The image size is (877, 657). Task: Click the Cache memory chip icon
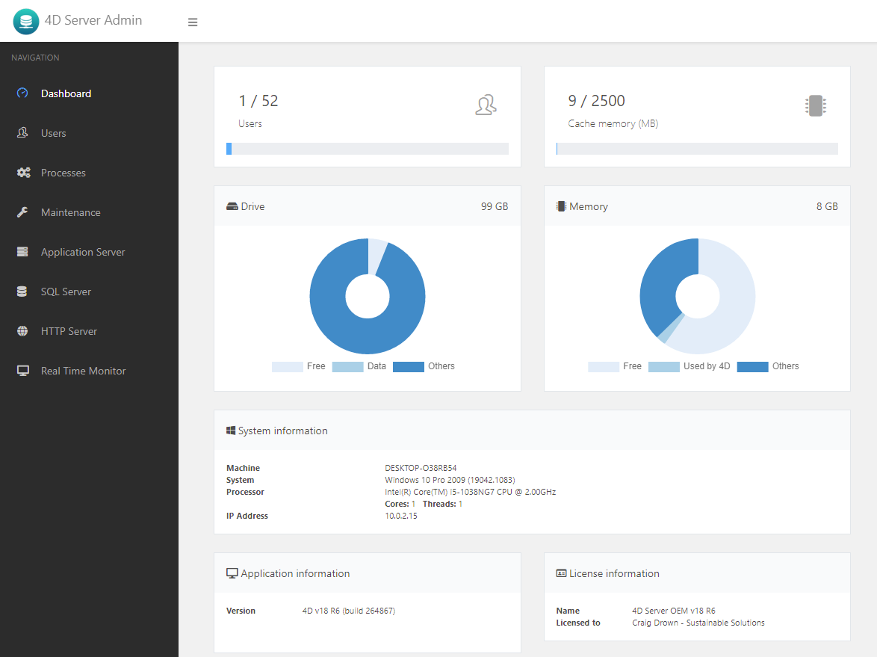[816, 105]
